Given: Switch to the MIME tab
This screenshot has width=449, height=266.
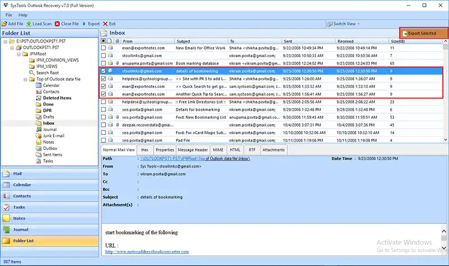Looking at the screenshot, I should click(218, 150).
